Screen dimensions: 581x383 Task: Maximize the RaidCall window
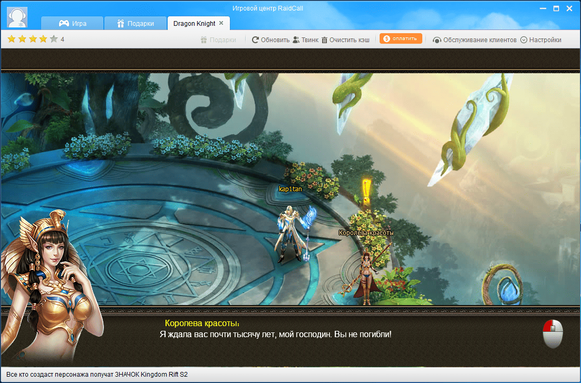point(556,8)
